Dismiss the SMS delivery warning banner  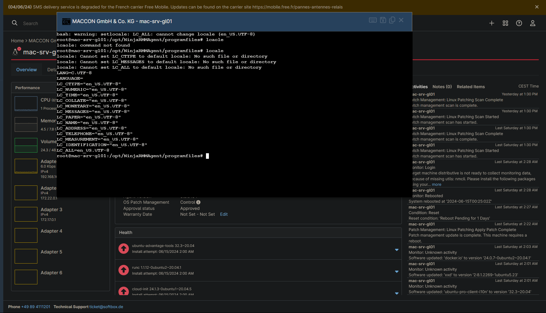537,7
